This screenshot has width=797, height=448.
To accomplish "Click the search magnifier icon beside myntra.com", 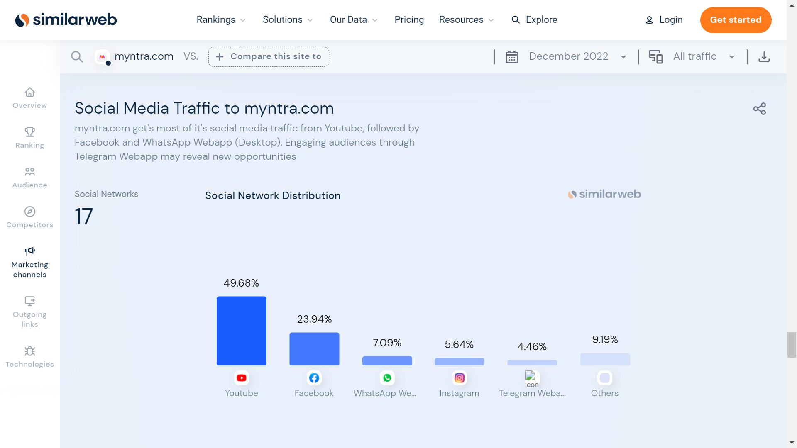I will (x=77, y=56).
